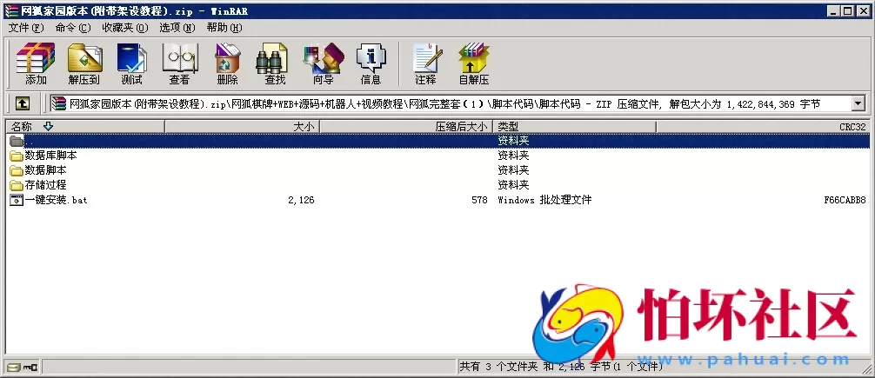Click the path field showing 脚本代码
This screenshot has height=378, width=875.
[451, 103]
